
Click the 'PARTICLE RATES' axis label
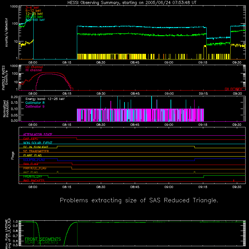[x=3, y=78]
